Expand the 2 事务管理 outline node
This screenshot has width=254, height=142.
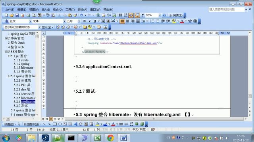point(6,38)
